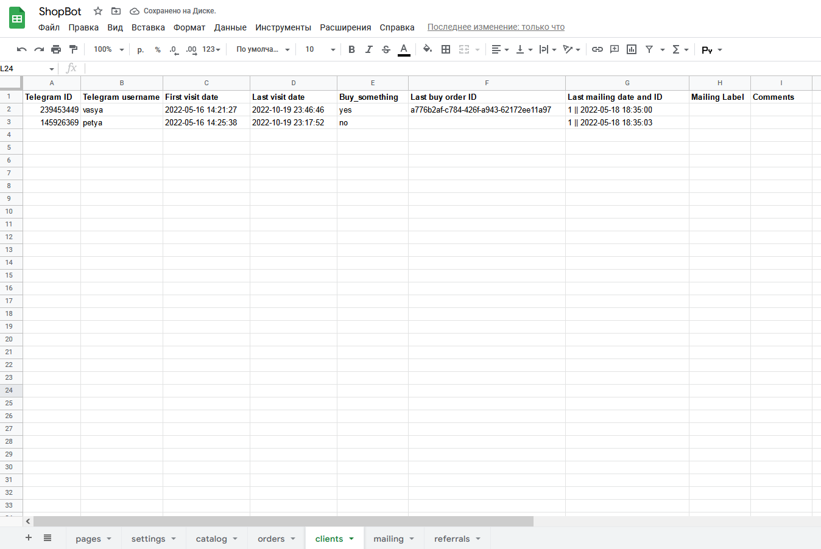Screen dimensions: 821x549
Task: Decrease decimal places button
Action: click(174, 49)
